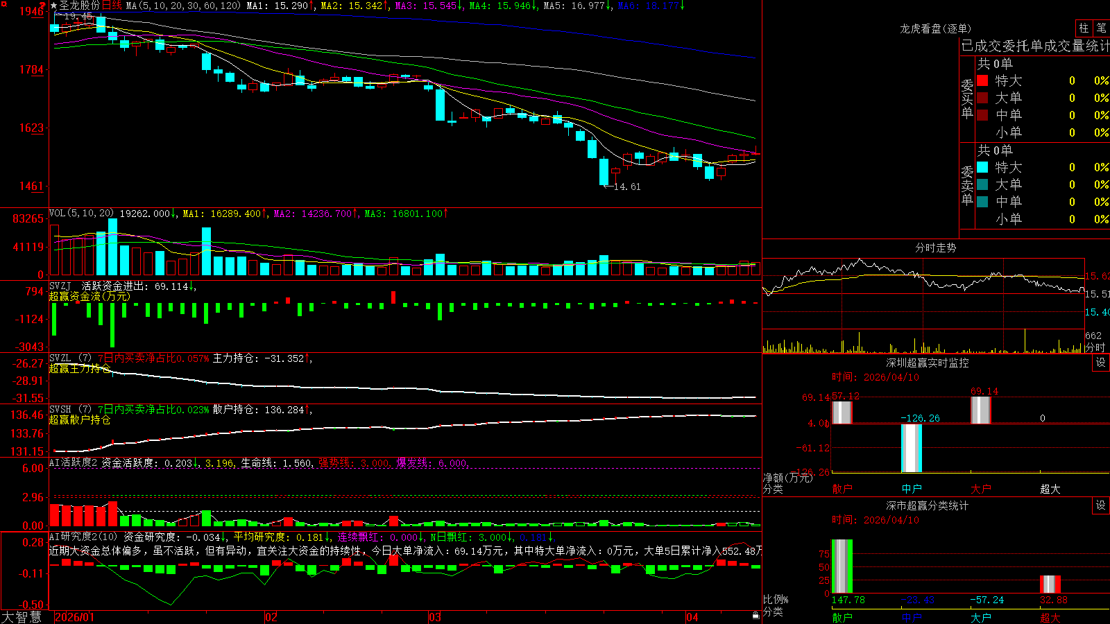Click the 02 month marker on timeline
This screenshot has width=1110, height=624.
click(271, 617)
